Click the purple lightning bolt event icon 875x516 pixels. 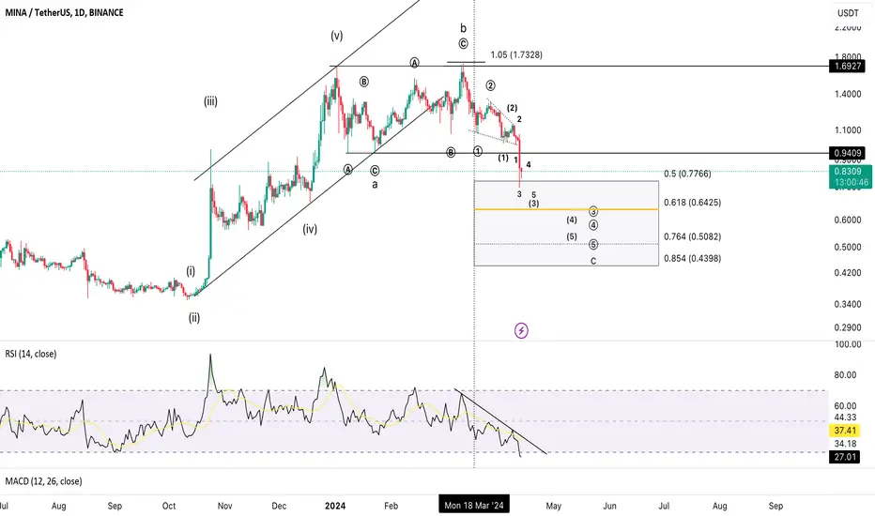[521, 331]
